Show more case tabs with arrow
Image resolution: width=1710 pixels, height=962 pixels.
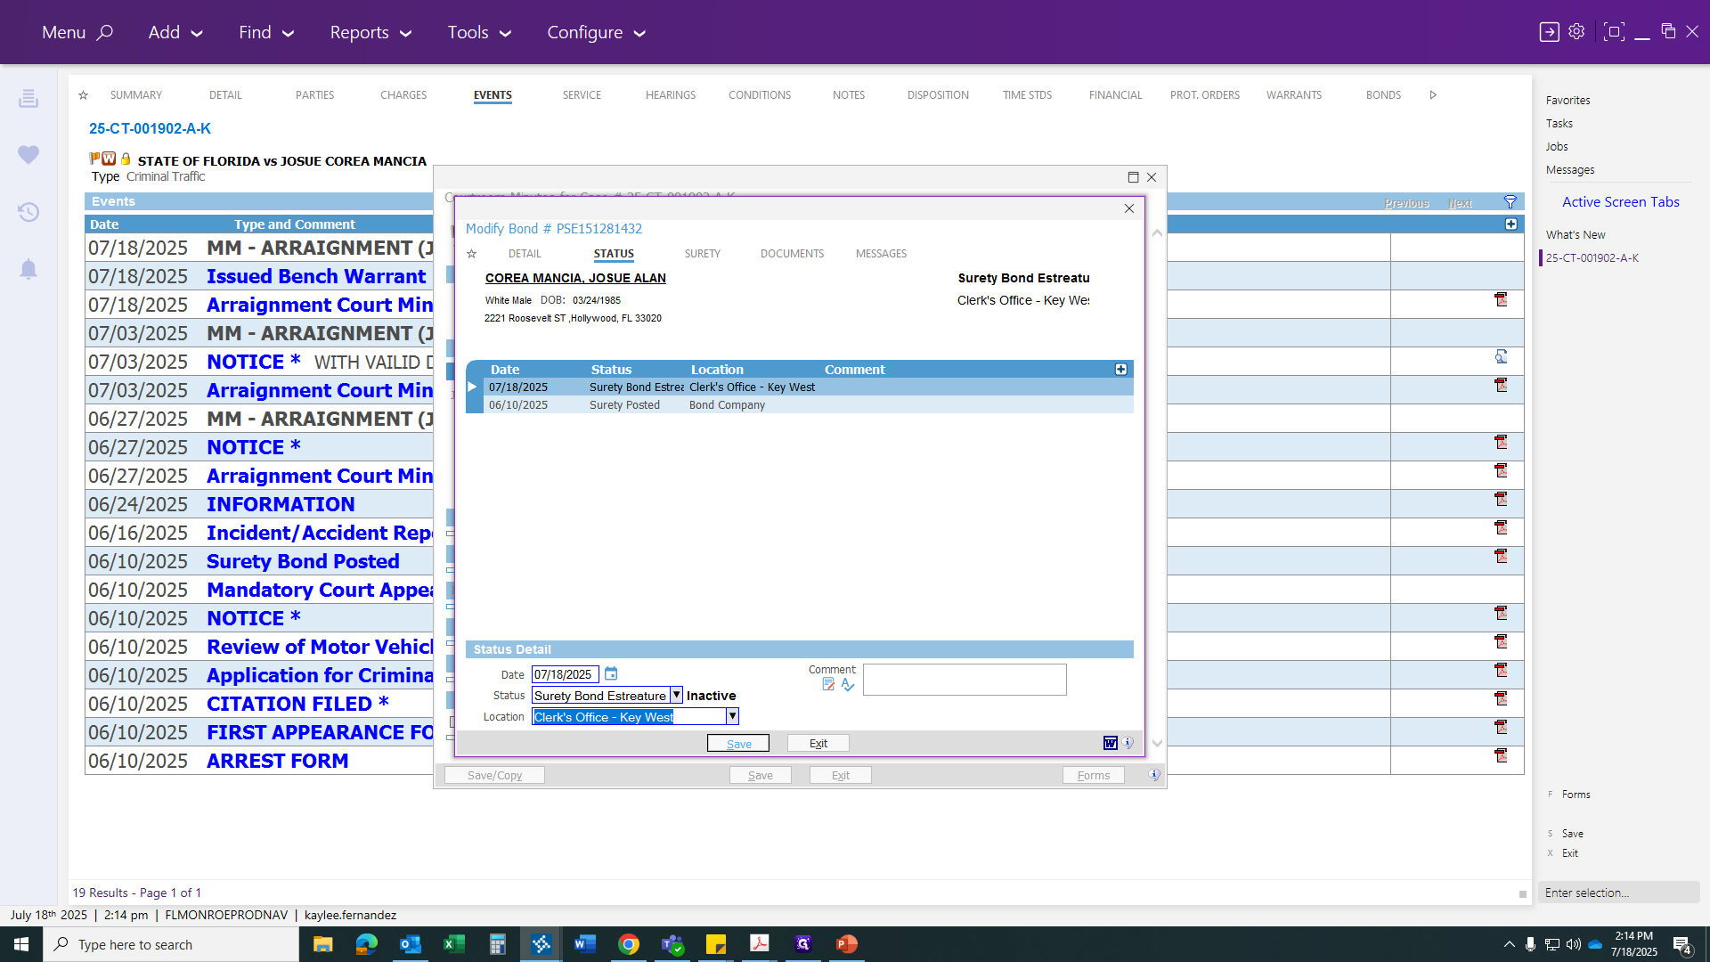point(1433,95)
